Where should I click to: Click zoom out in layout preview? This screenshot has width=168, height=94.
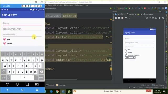(147, 18)
